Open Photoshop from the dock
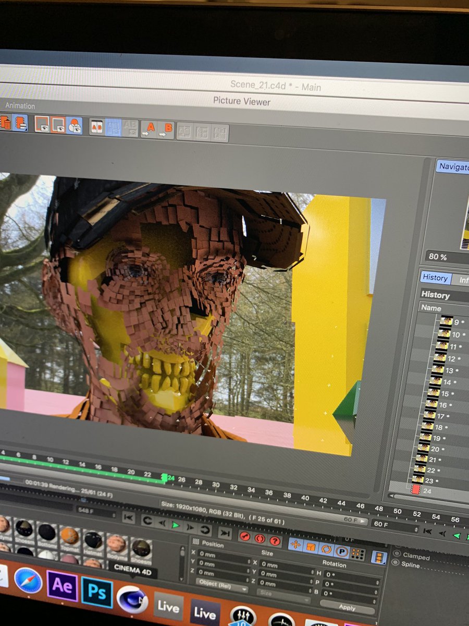Screen dimensions: 469x626 click(97, 592)
